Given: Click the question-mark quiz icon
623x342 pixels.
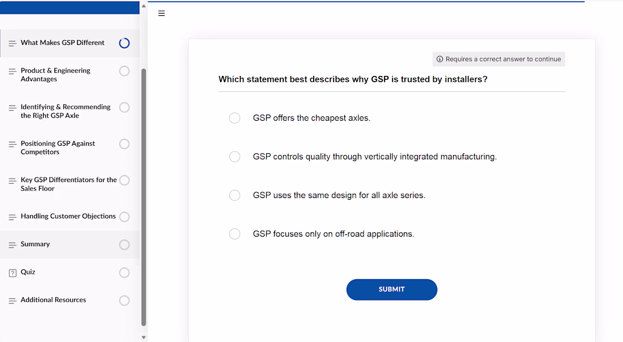Looking at the screenshot, I should 12,273.
